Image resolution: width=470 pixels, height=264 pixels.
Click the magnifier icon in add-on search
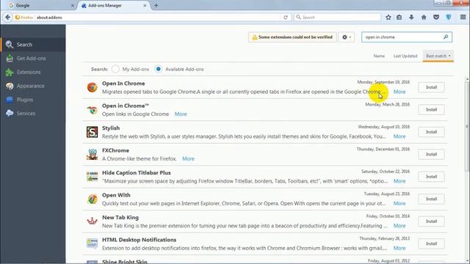pyautogui.click(x=446, y=37)
